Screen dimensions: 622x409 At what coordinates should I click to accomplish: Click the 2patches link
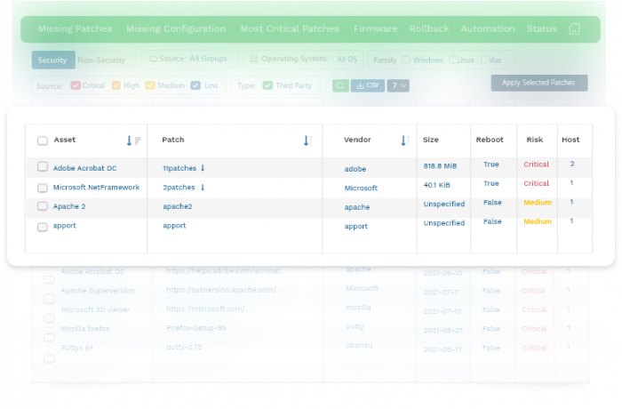179,187
